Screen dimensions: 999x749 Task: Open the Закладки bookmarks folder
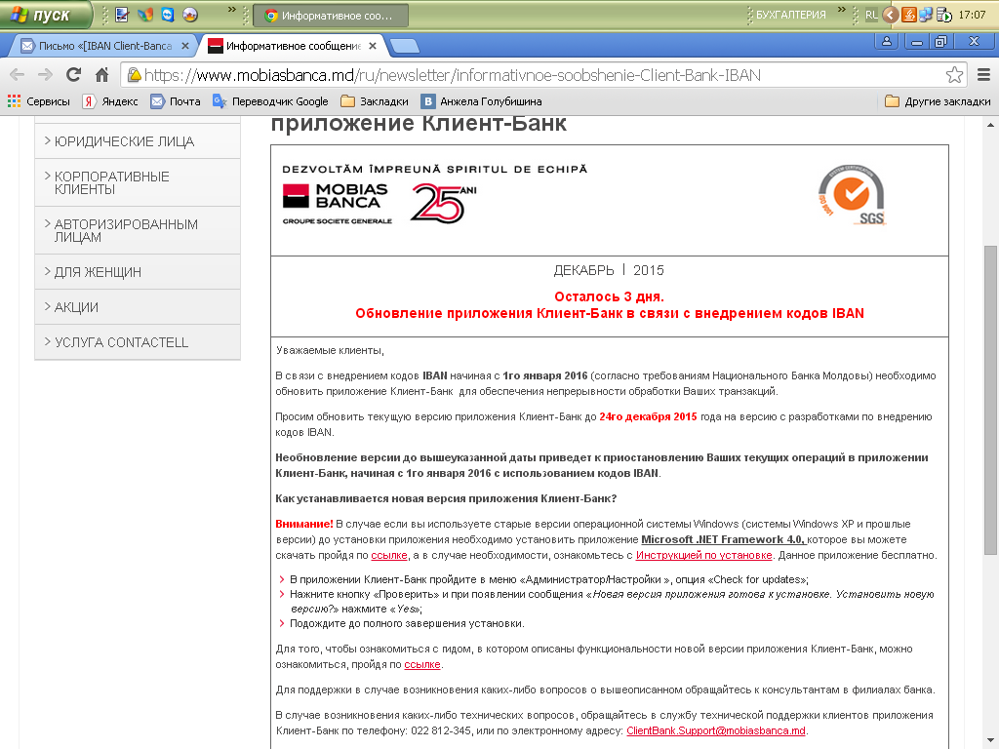click(x=375, y=101)
